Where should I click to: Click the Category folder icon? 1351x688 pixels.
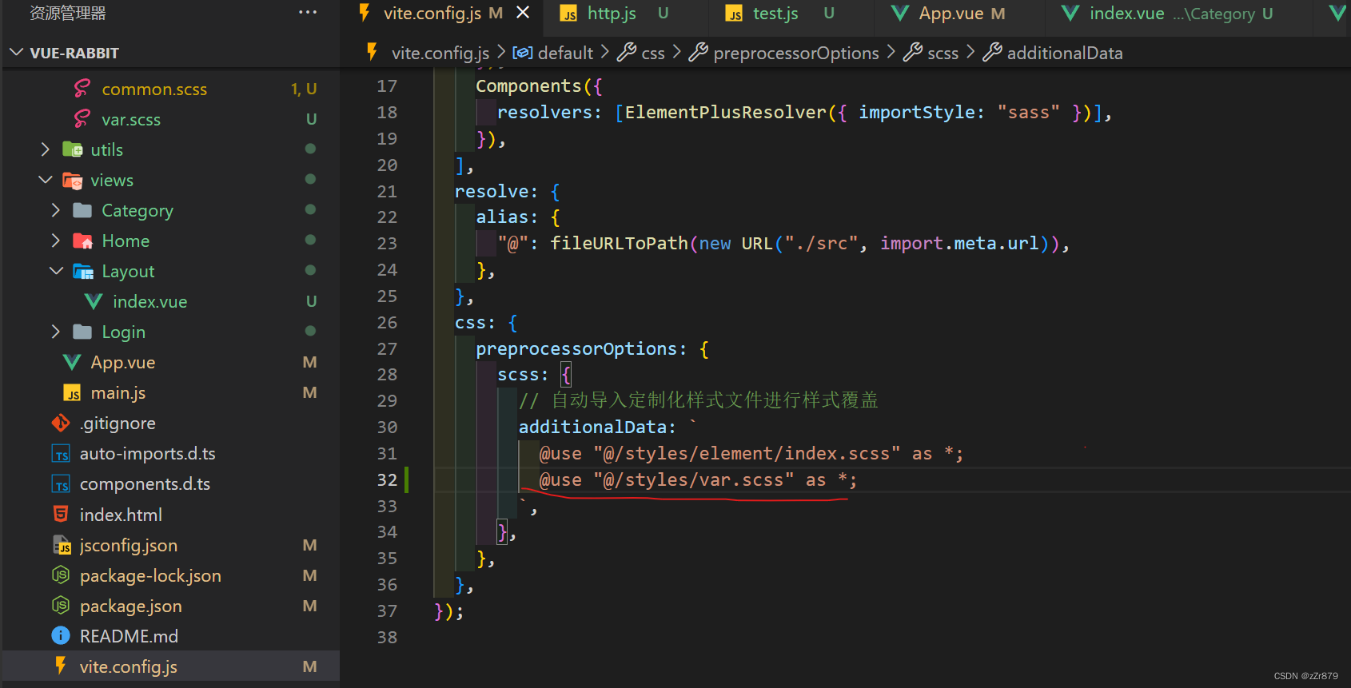coord(82,210)
